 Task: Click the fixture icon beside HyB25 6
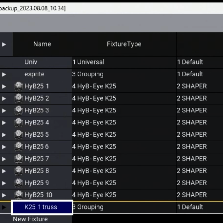(19, 146)
